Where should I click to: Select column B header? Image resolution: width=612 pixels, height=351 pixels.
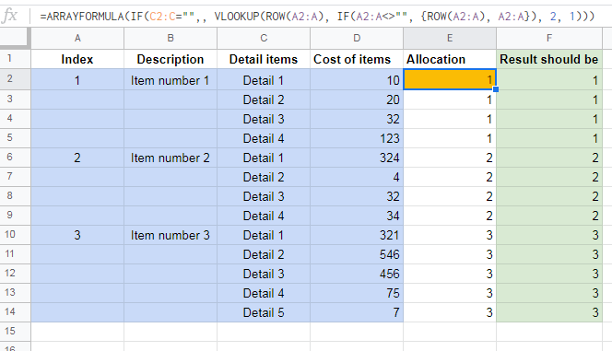click(x=171, y=38)
